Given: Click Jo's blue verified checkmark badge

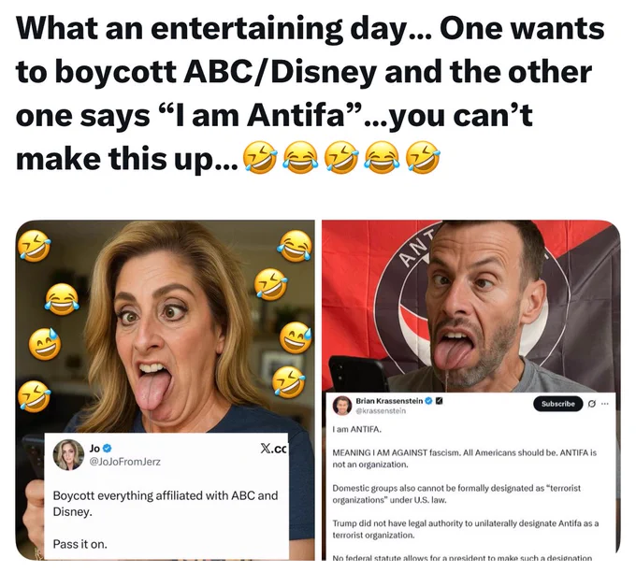Looking at the screenshot, I should pyautogui.click(x=108, y=449).
